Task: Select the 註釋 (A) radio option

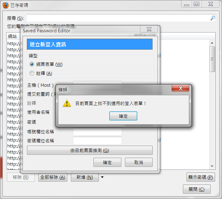Action: pos(32,73)
